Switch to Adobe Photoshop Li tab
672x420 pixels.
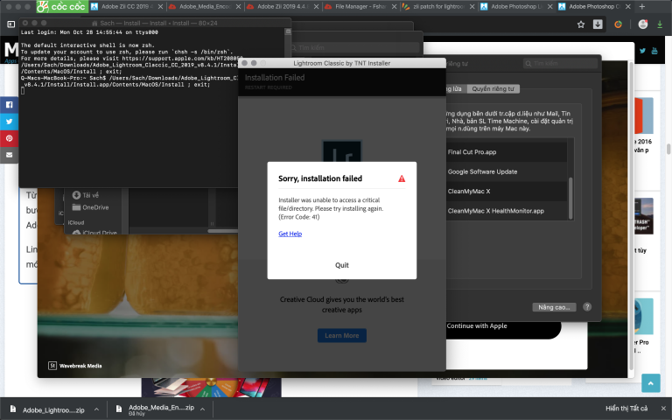click(x=517, y=6)
